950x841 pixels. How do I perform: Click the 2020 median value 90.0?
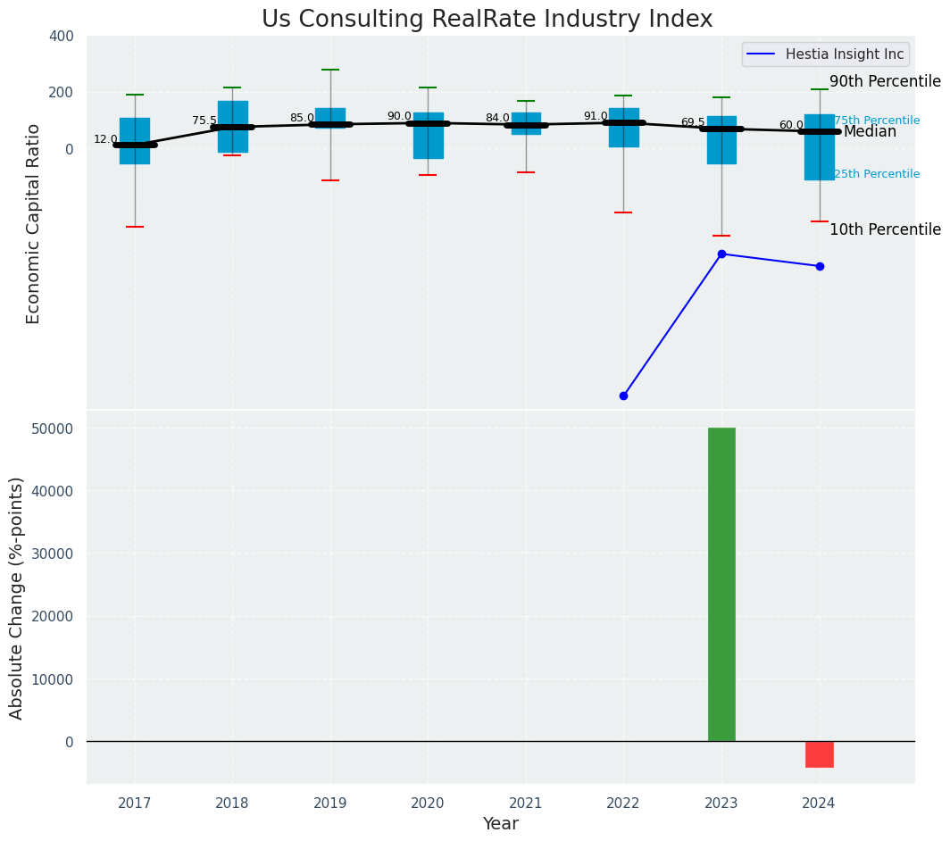399,116
